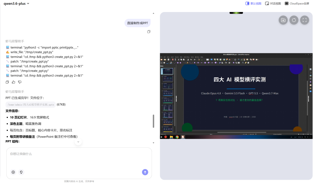Open Slide Show menu in Impress
The width and height of the screenshot is (315, 183).
187,57
